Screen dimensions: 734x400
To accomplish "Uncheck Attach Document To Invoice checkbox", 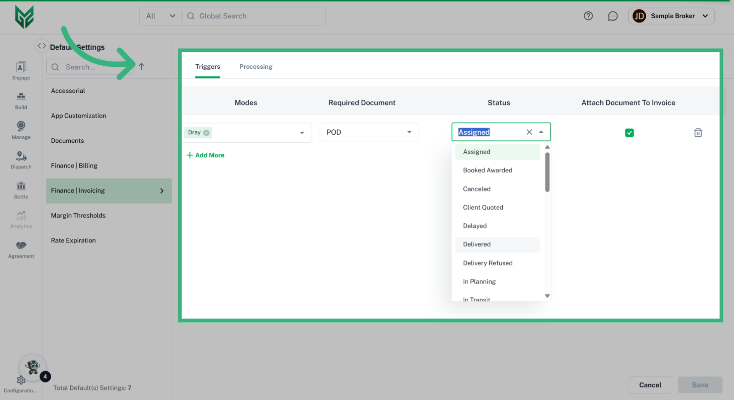I will [x=629, y=133].
